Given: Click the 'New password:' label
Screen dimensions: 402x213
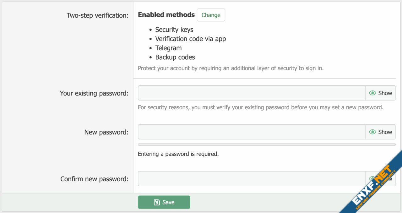Looking at the screenshot, I should (x=106, y=132).
